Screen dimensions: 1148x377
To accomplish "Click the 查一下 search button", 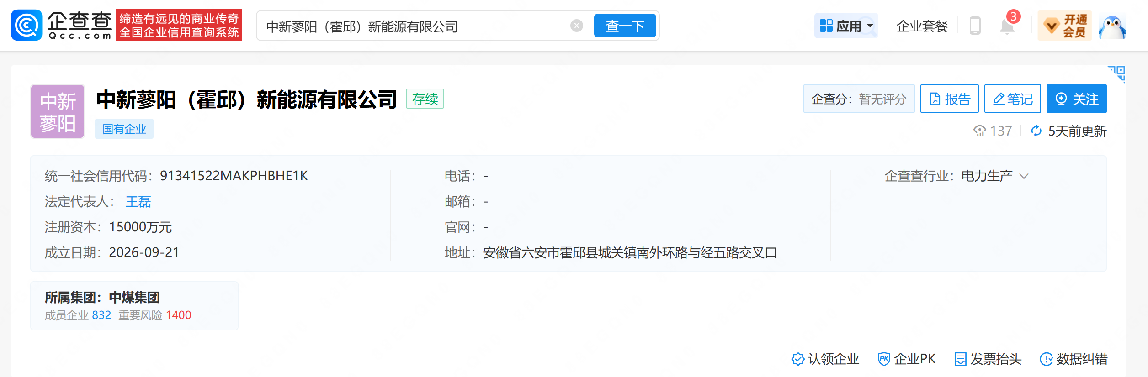I will [625, 26].
